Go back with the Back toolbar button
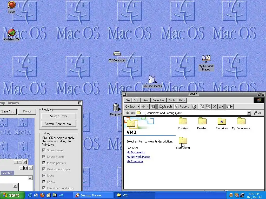The height and width of the screenshot is (199, 266). click(x=130, y=106)
